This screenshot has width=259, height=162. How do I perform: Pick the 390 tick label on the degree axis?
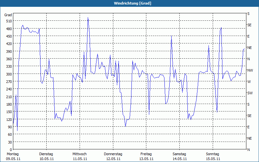click(9, 52)
